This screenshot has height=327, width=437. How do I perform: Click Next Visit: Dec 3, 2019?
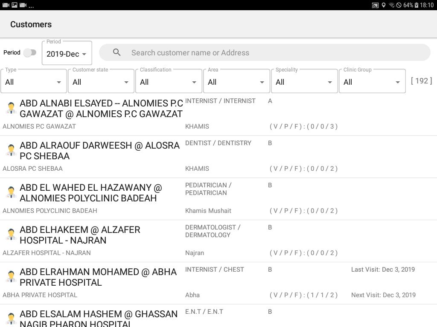pos(383,295)
